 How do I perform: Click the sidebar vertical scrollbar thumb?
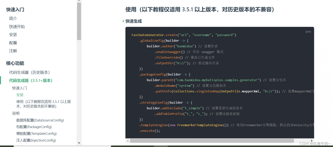[79, 21]
